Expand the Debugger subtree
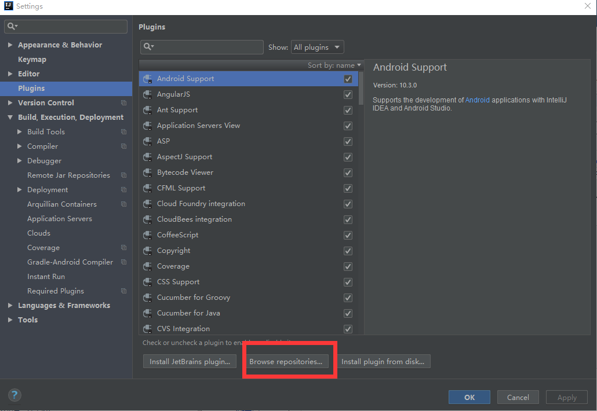The height and width of the screenshot is (411, 597). point(20,160)
